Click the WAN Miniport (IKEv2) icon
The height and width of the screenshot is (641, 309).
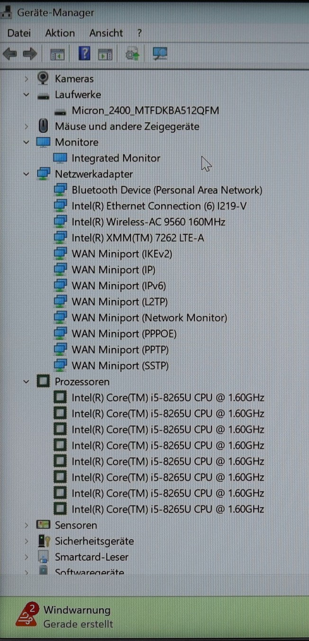click(60, 253)
